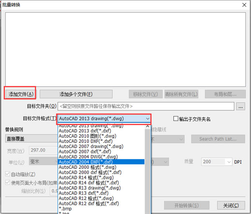
Task: Select AutoCAD 2013 dxf(*.dxf) from list
Action: click(101, 131)
